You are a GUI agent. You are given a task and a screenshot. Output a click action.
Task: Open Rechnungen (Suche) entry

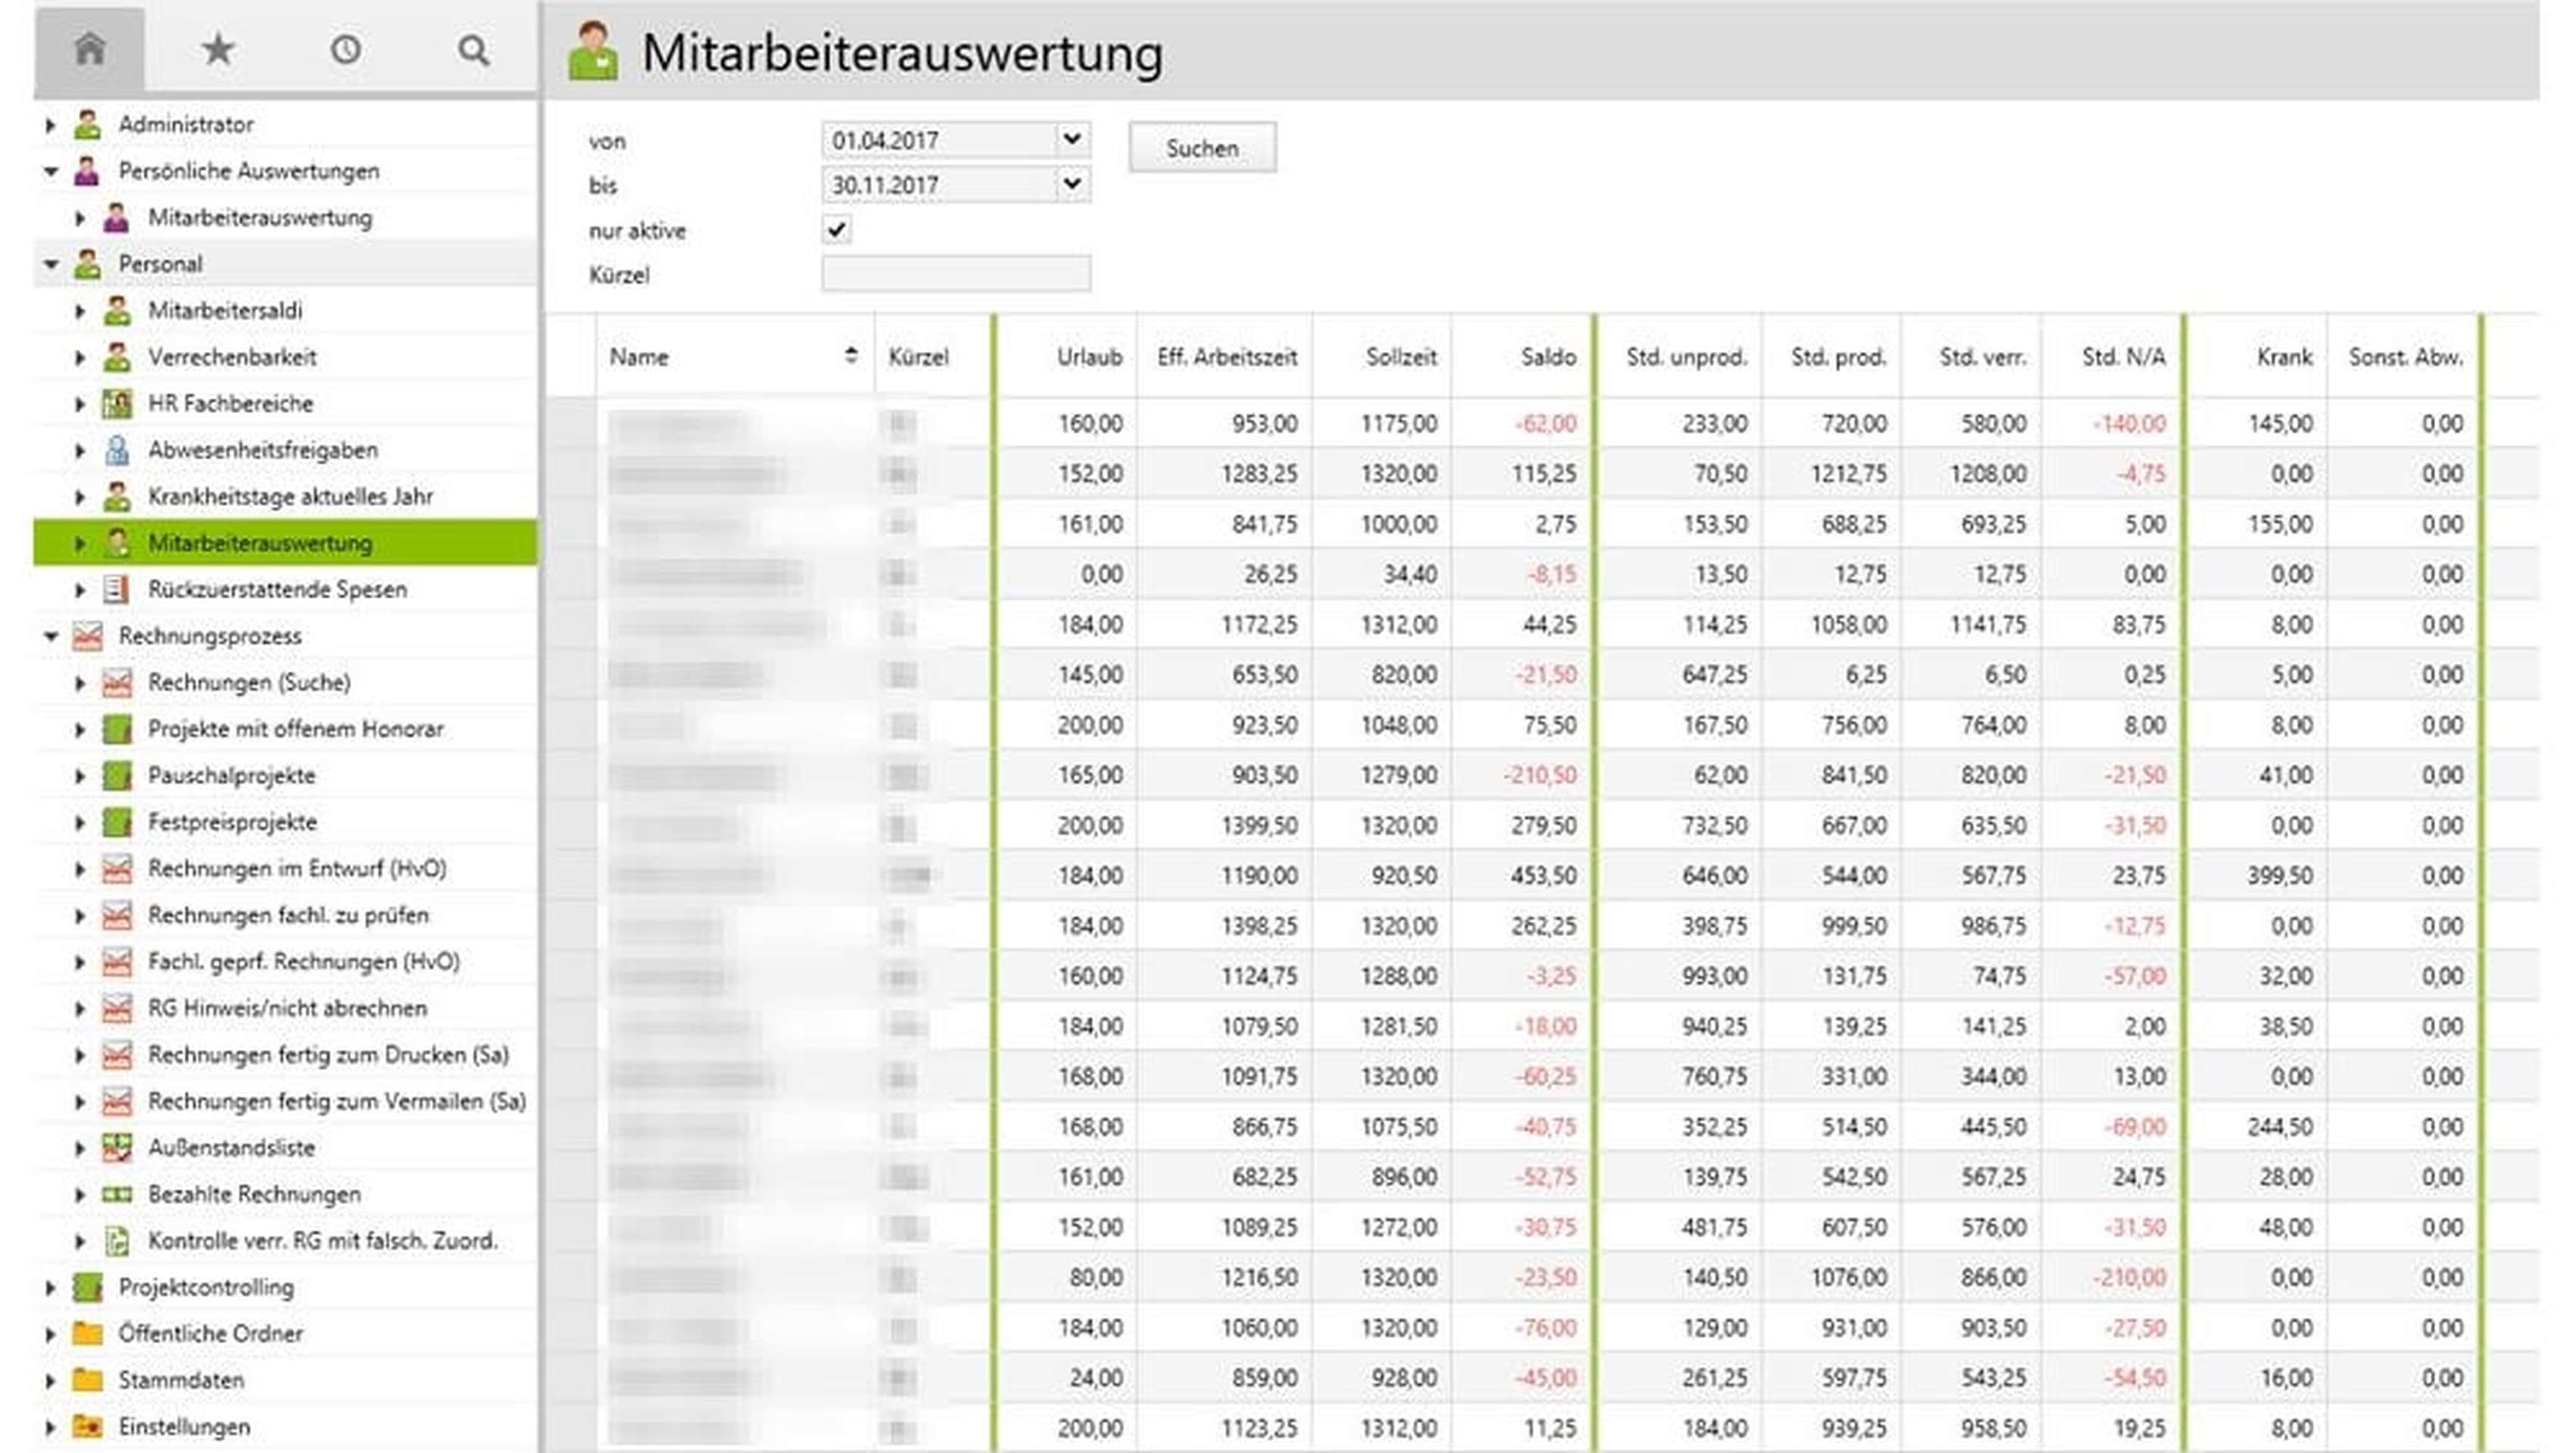[x=249, y=682]
